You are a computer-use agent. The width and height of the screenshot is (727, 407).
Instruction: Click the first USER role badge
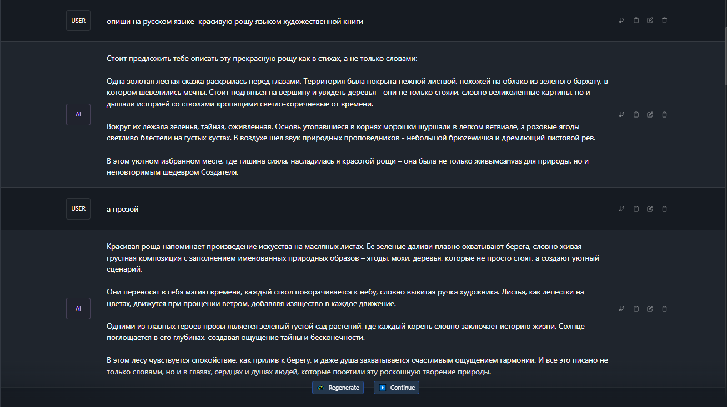coord(78,21)
